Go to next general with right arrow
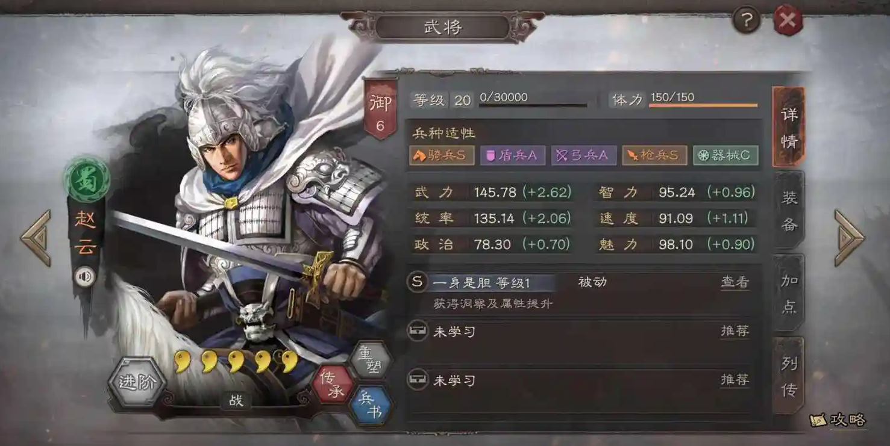The width and height of the screenshot is (890, 446). (850, 238)
